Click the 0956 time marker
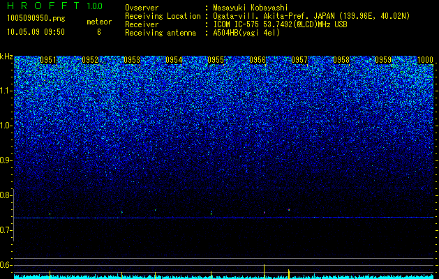Viewport: 439px width, 279px height. [x=258, y=60]
